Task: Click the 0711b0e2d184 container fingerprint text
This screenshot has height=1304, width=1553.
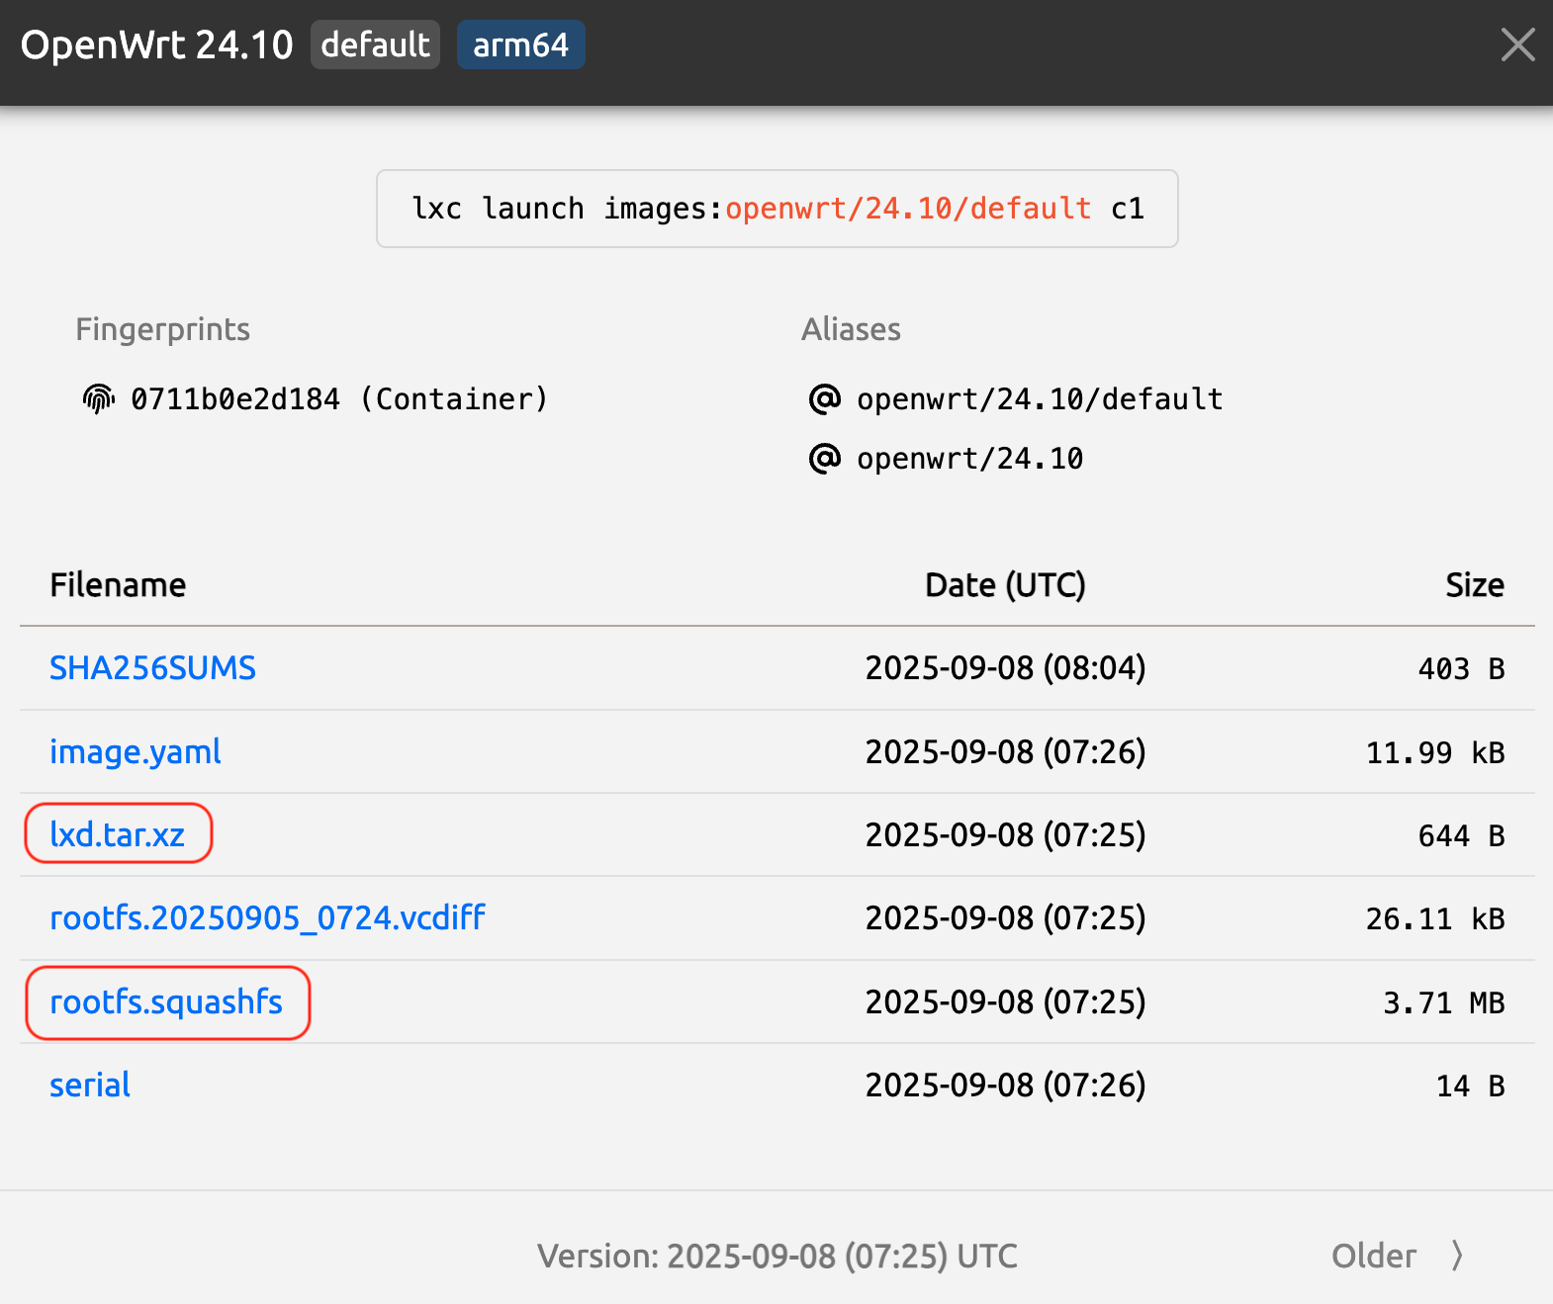Action: click(235, 399)
